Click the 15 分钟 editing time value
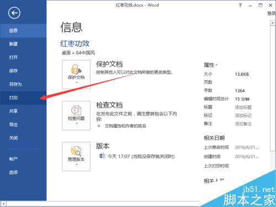 click(x=242, y=99)
